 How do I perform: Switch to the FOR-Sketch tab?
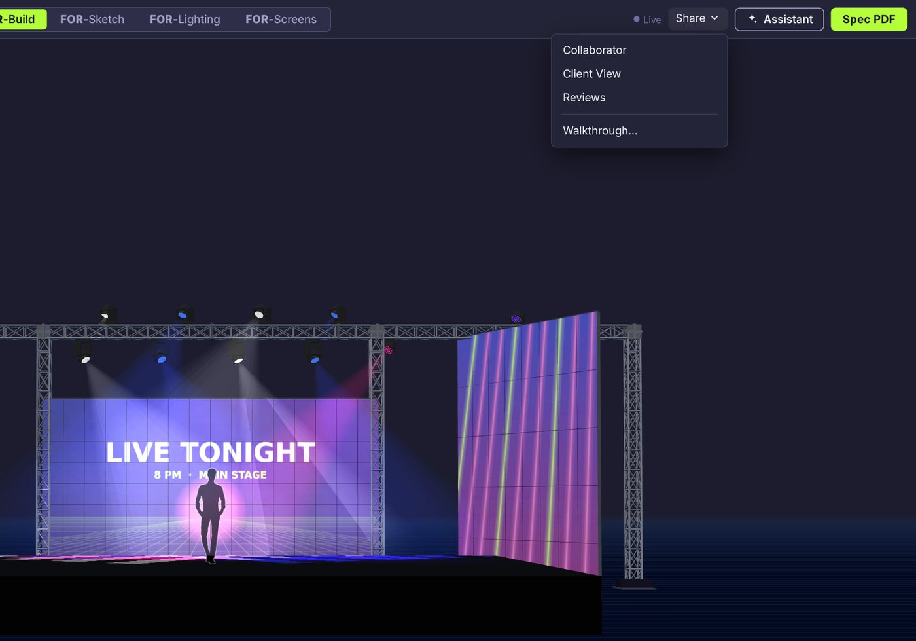tap(92, 19)
